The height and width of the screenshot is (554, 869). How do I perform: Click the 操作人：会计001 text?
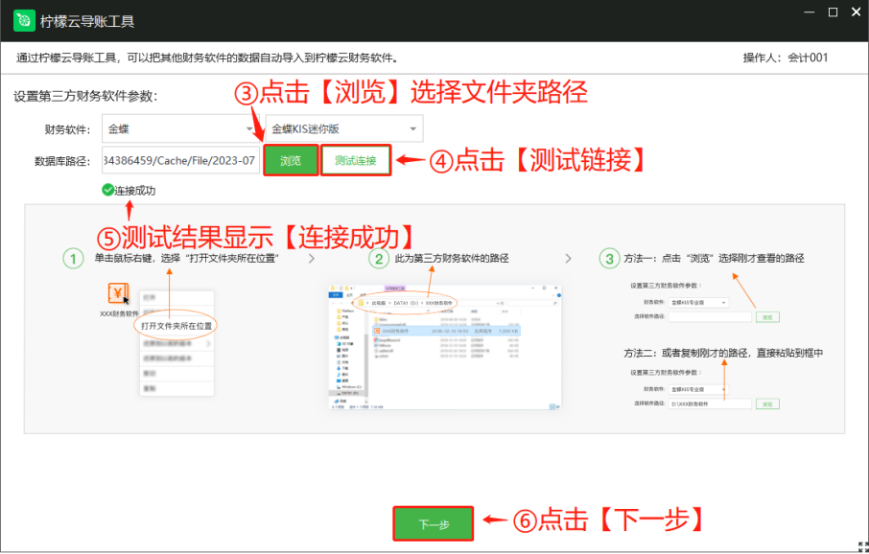pyautogui.click(x=785, y=58)
